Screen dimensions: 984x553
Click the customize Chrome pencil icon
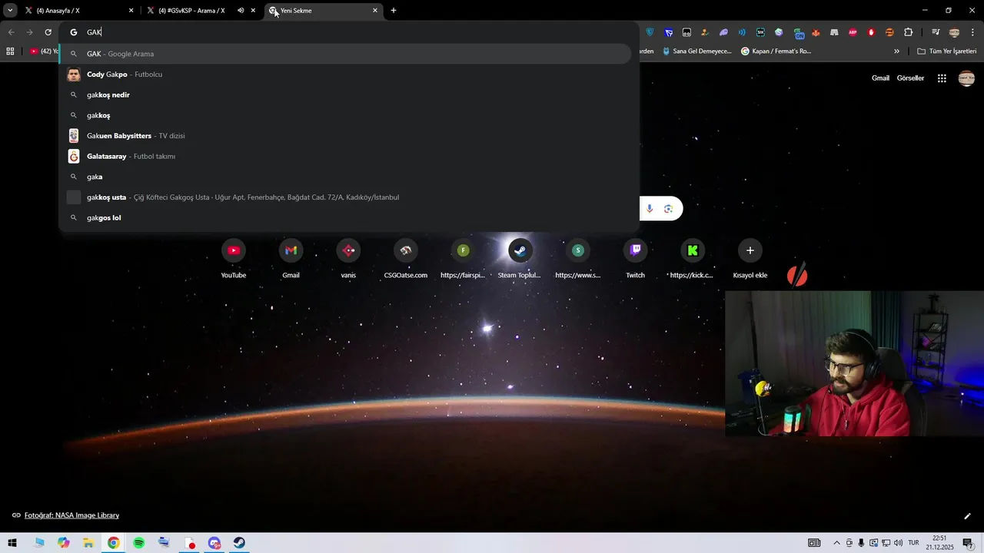coord(967,516)
